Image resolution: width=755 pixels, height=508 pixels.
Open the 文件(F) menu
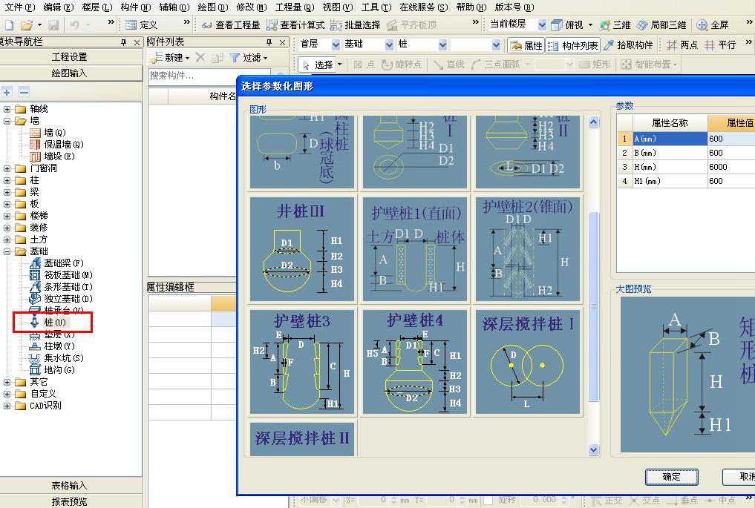pyautogui.click(x=20, y=7)
